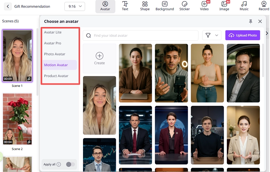Select the Scene 1 thumbnail

(18, 56)
